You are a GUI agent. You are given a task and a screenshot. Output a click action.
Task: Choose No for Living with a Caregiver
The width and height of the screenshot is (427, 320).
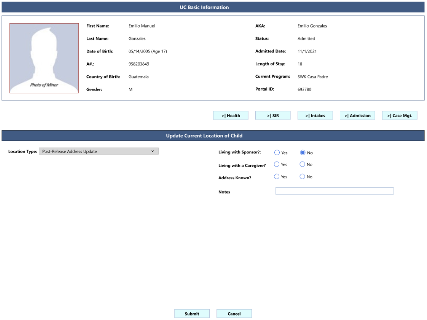(x=303, y=165)
